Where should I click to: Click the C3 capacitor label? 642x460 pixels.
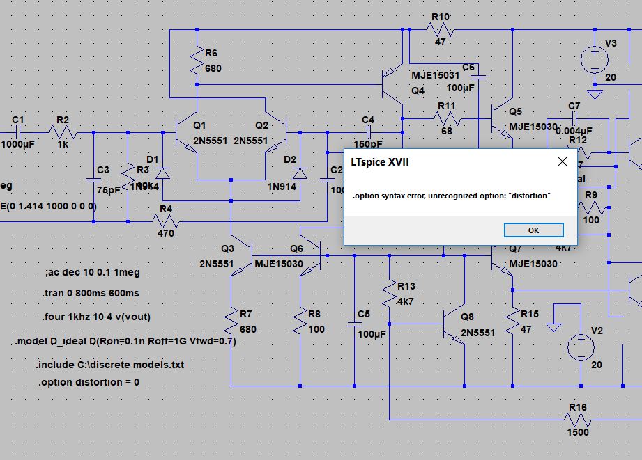click(x=102, y=170)
